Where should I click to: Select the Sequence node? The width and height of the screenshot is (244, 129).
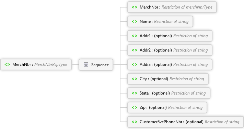(96, 64)
